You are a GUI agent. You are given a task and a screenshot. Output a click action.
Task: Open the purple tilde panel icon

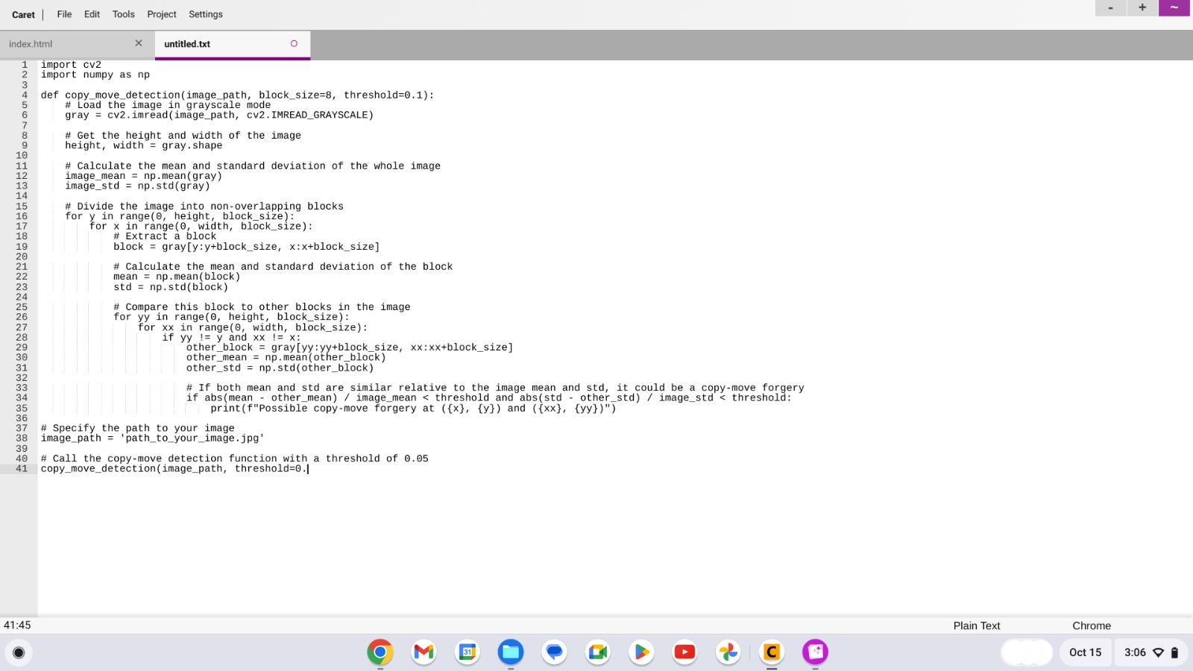tap(1174, 7)
